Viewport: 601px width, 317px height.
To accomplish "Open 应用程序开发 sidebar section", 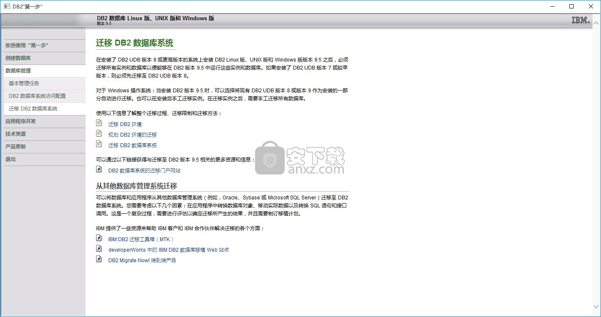I will (45, 121).
